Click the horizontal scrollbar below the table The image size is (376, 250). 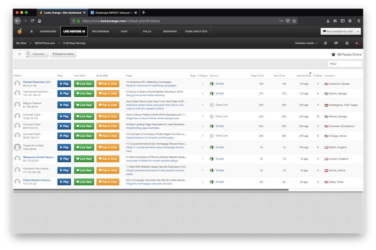(x=151, y=189)
